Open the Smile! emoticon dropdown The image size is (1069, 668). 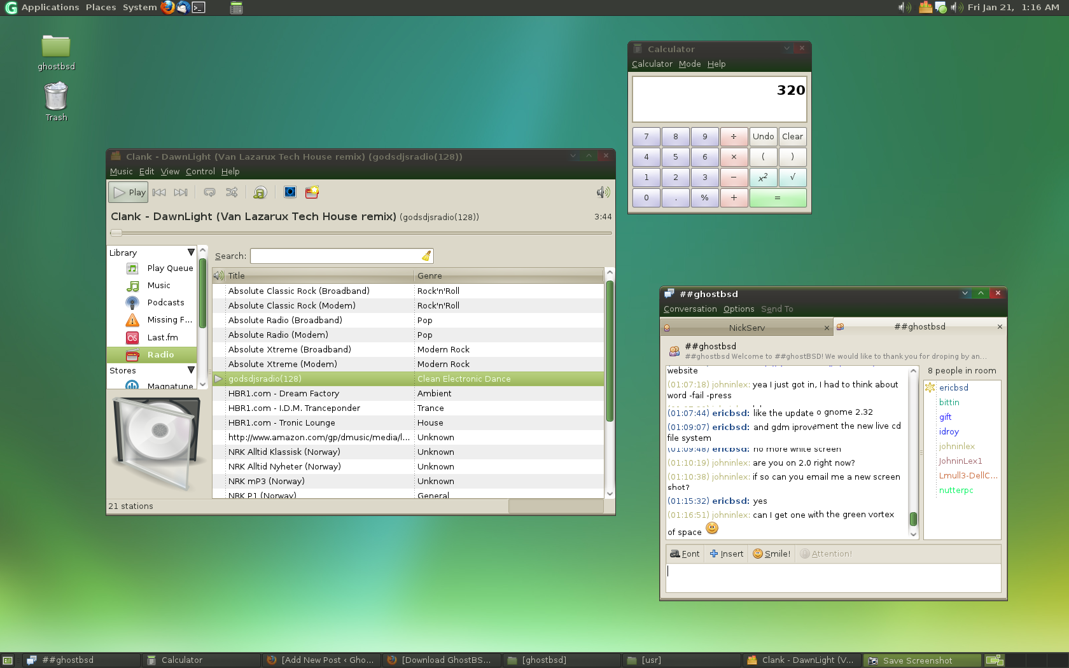click(771, 554)
